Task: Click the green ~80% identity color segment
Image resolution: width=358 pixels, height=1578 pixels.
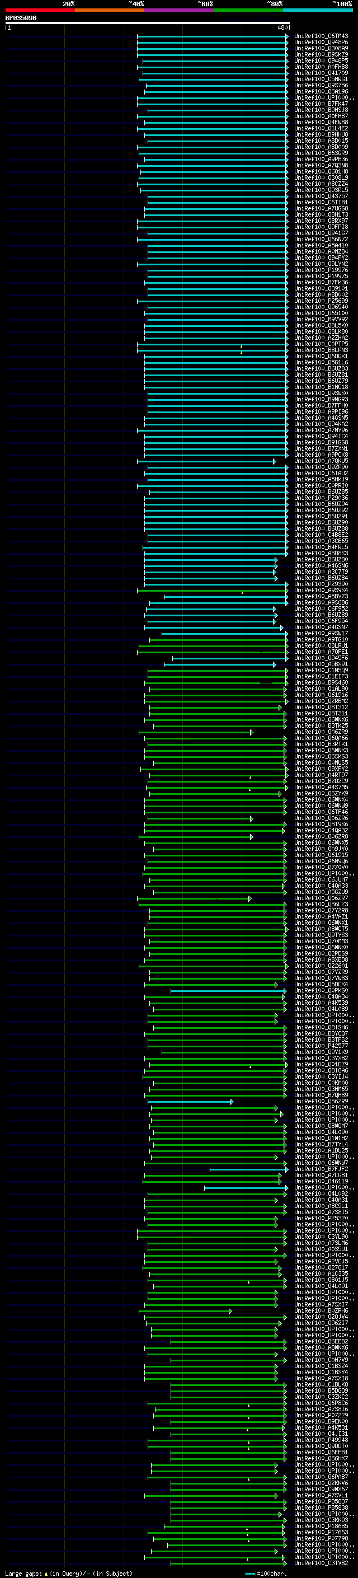Action: pyautogui.click(x=248, y=10)
